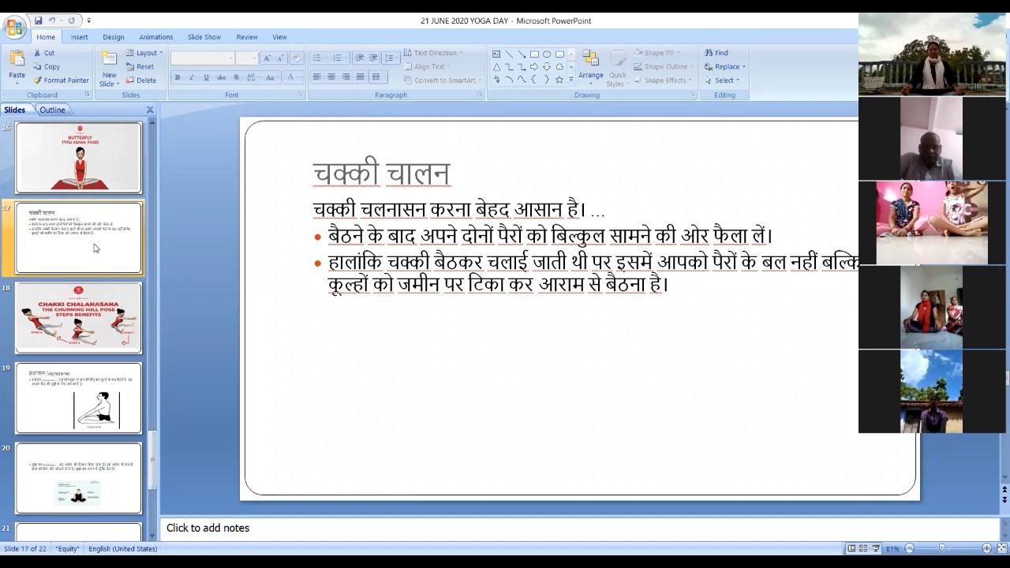This screenshot has height=568, width=1010.
Task: Center the text
Action: [331, 77]
